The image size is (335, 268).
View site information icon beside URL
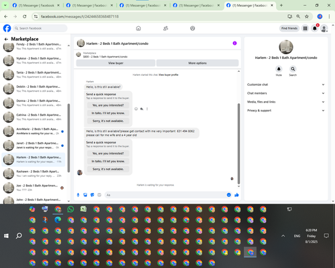[36, 17]
